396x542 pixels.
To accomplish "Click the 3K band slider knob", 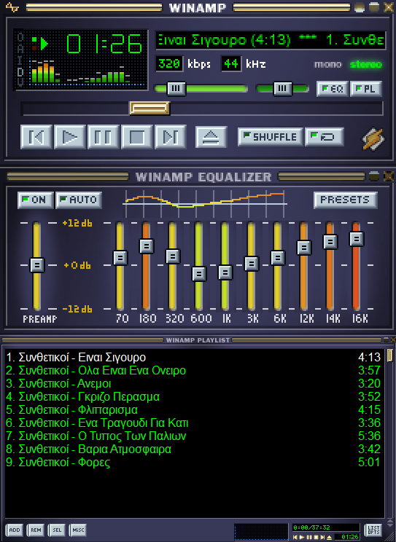I will pyautogui.click(x=252, y=264).
